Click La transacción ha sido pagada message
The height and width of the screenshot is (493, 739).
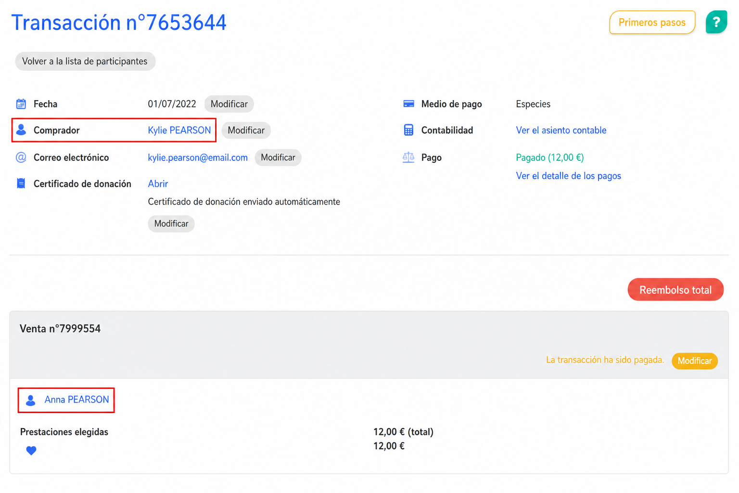click(605, 360)
